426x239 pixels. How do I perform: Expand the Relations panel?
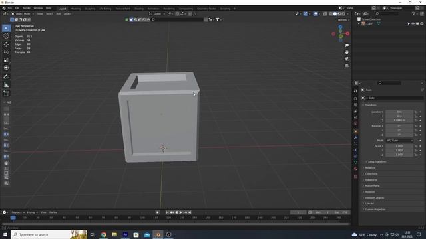[x=369, y=168]
